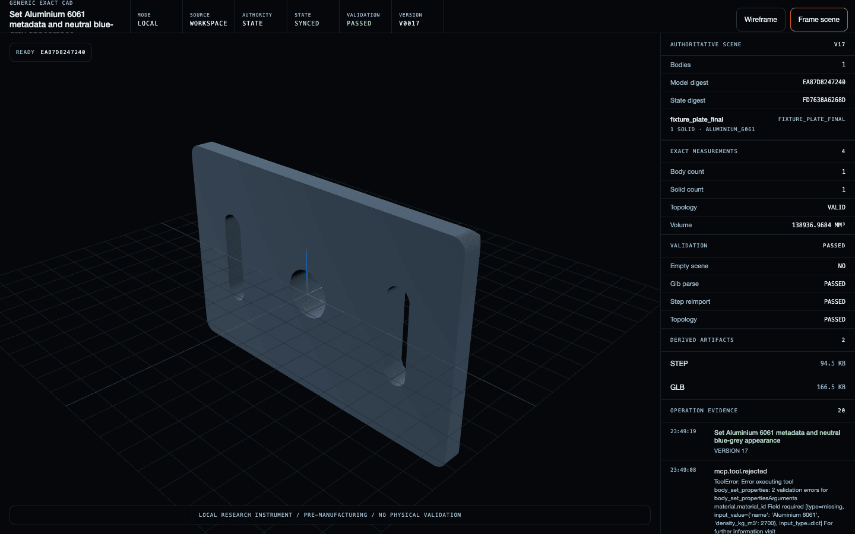
Task: Select the Model digest row
Action: 758,82
